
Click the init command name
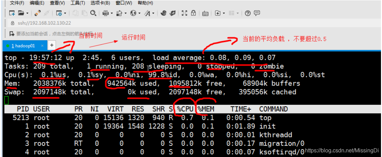click(267, 126)
